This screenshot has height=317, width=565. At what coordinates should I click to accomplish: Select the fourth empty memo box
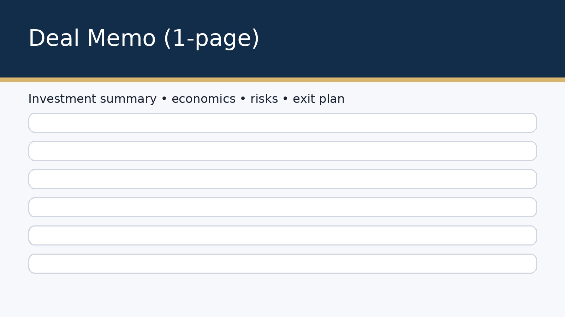(x=282, y=207)
